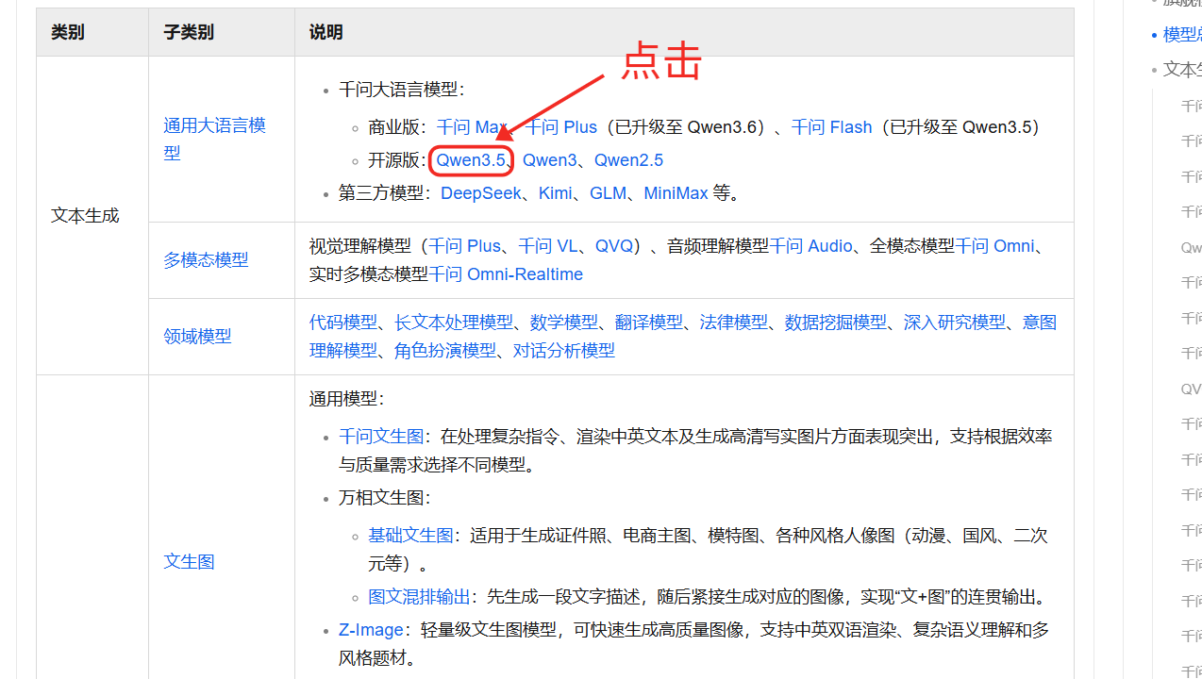Open the 角色扮演模型 link

click(445, 351)
